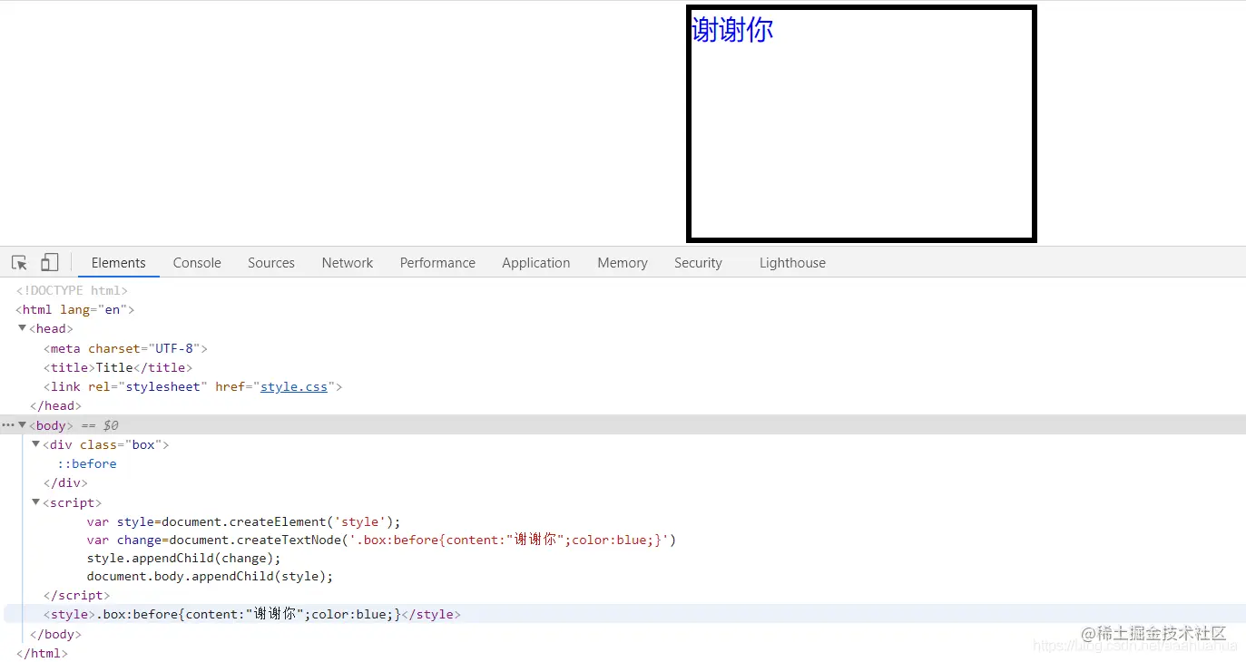Open the Console tab
Image resolution: width=1246 pixels, height=662 pixels.
pos(197,263)
